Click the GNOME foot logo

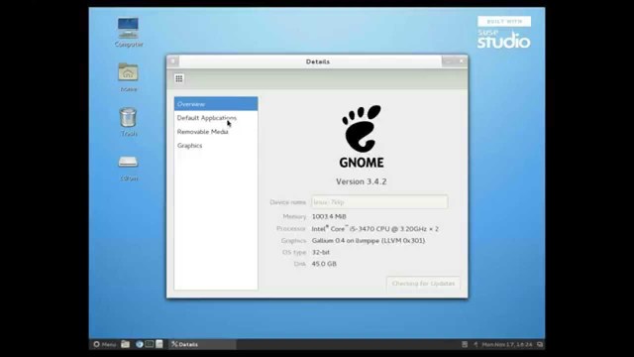pyautogui.click(x=362, y=129)
